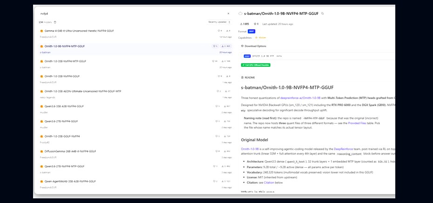
Task: Click likes heart on Ornith AEON-Ultimate row
Action: point(218,91)
